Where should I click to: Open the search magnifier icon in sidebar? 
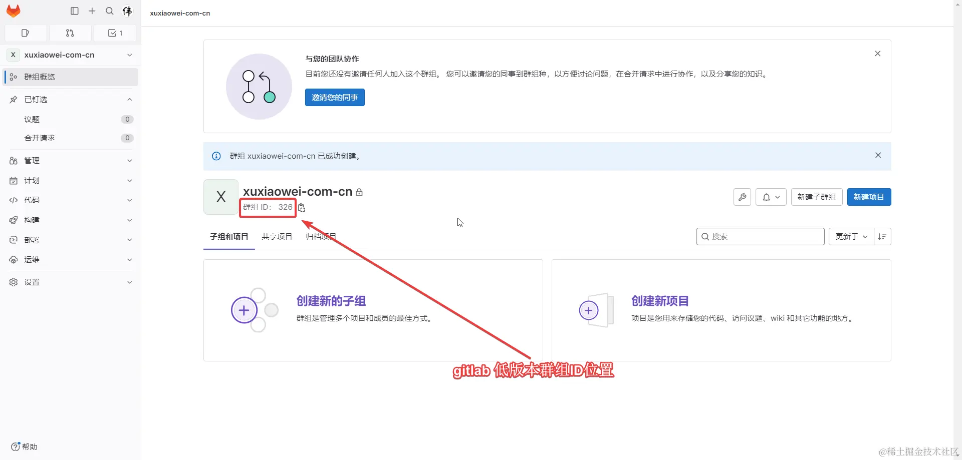(x=110, y=11)
